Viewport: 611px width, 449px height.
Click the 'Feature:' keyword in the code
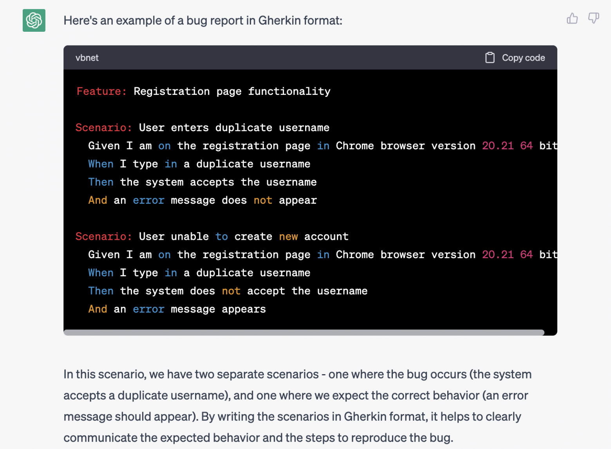coord(101,91)
